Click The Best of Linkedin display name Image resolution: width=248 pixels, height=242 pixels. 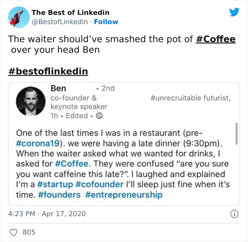tap(71, 13)
